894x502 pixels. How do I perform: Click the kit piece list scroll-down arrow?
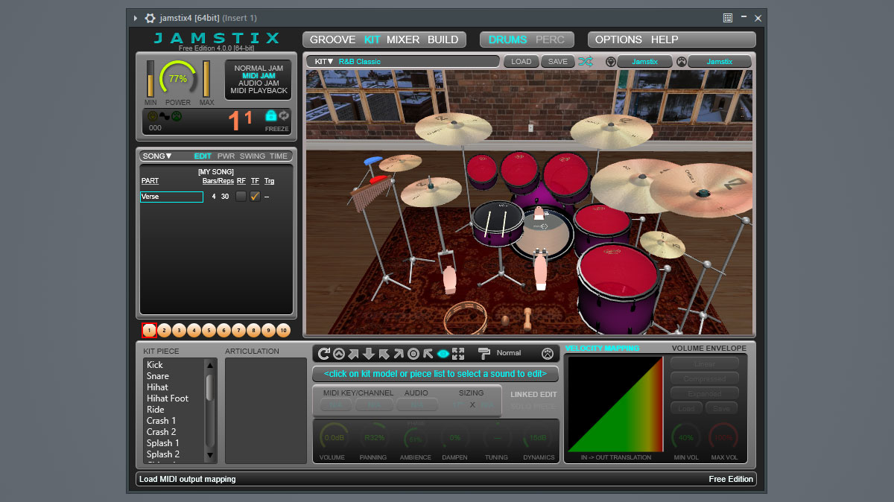[210, 454]
